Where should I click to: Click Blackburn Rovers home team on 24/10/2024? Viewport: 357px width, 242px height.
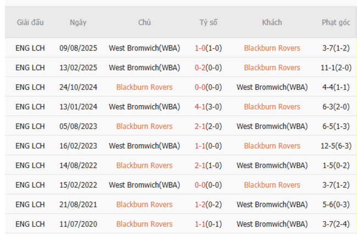(x=144, y=87)
